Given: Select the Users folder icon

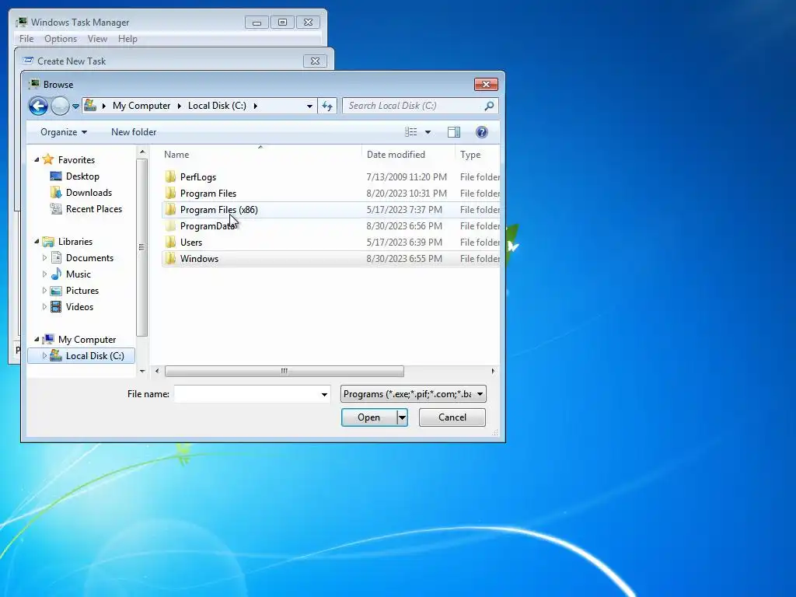Looking at the screenshot, I should coord(170,242).
